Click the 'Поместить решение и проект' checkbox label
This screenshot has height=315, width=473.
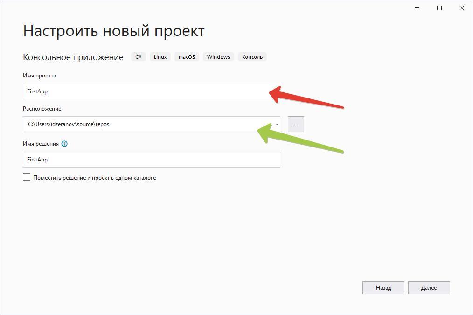point(94,178)
